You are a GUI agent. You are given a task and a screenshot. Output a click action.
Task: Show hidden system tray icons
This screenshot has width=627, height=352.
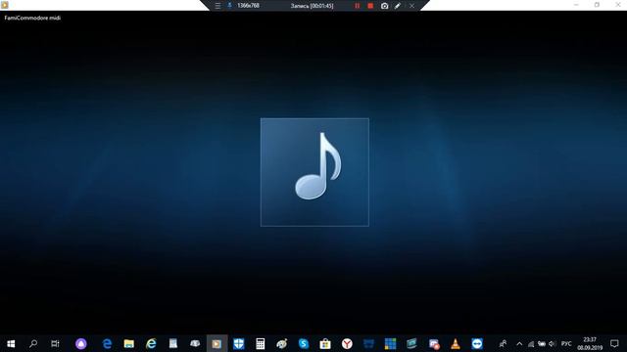tap(519, 344)
